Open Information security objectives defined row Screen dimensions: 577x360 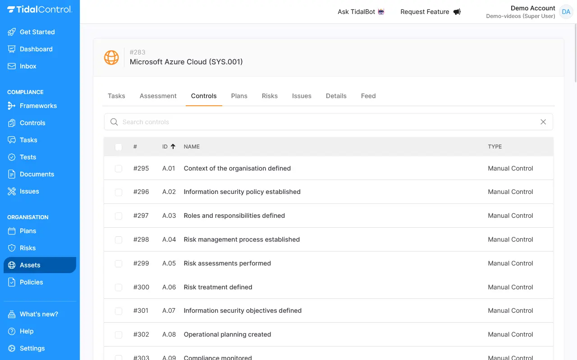(x=329, y=310)
